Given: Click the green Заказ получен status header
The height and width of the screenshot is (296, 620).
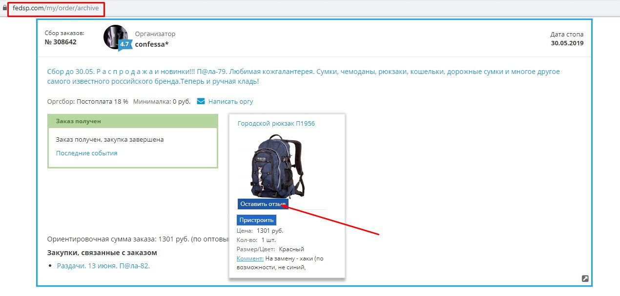Looking at the screenshot, I should [133, 121].
